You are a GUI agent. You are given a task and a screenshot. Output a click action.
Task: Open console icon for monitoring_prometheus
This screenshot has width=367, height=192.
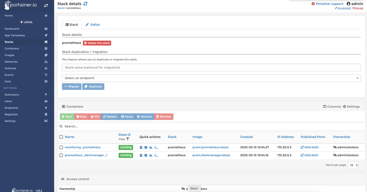156,147
